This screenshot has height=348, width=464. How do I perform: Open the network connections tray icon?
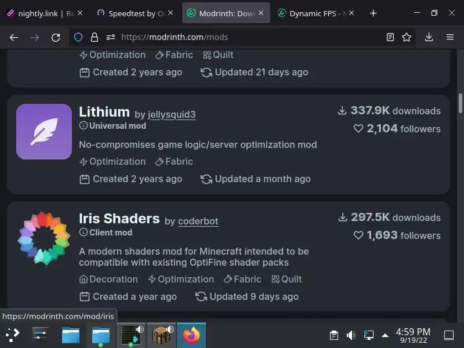pos(369,335)
